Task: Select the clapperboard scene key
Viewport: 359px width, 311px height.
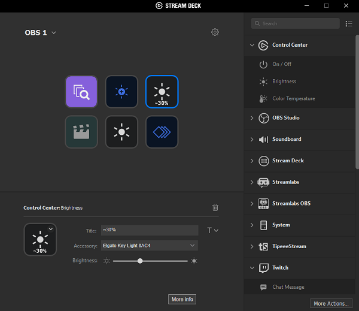Action: tap(81, 132)
